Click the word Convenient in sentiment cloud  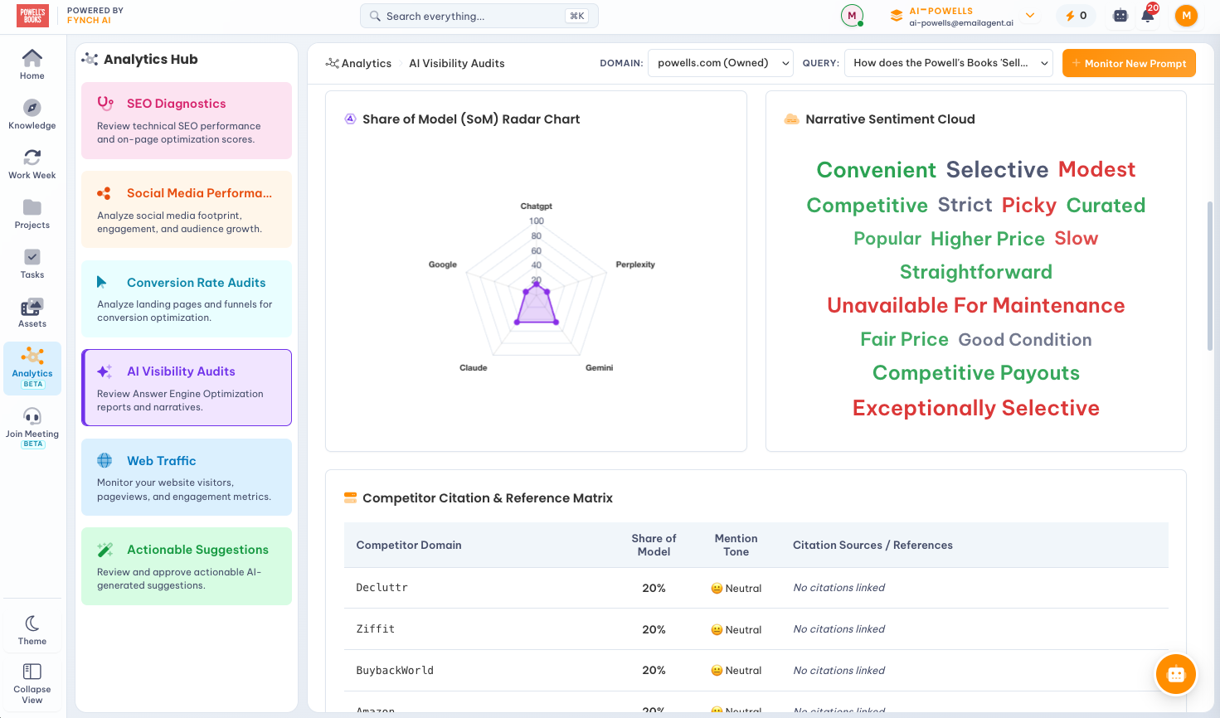click(876, 170)
